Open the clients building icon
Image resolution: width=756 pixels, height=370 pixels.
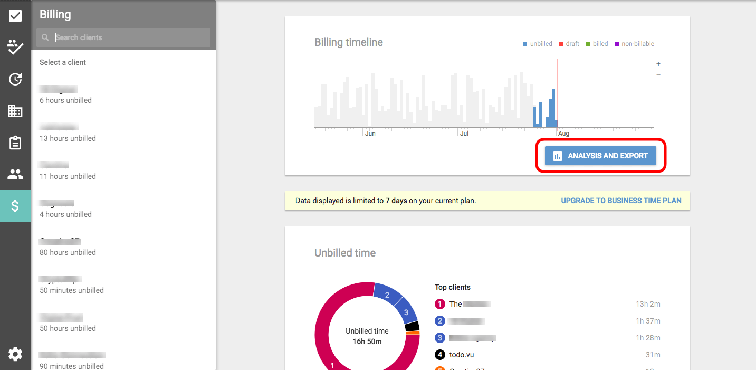(15, 111)
